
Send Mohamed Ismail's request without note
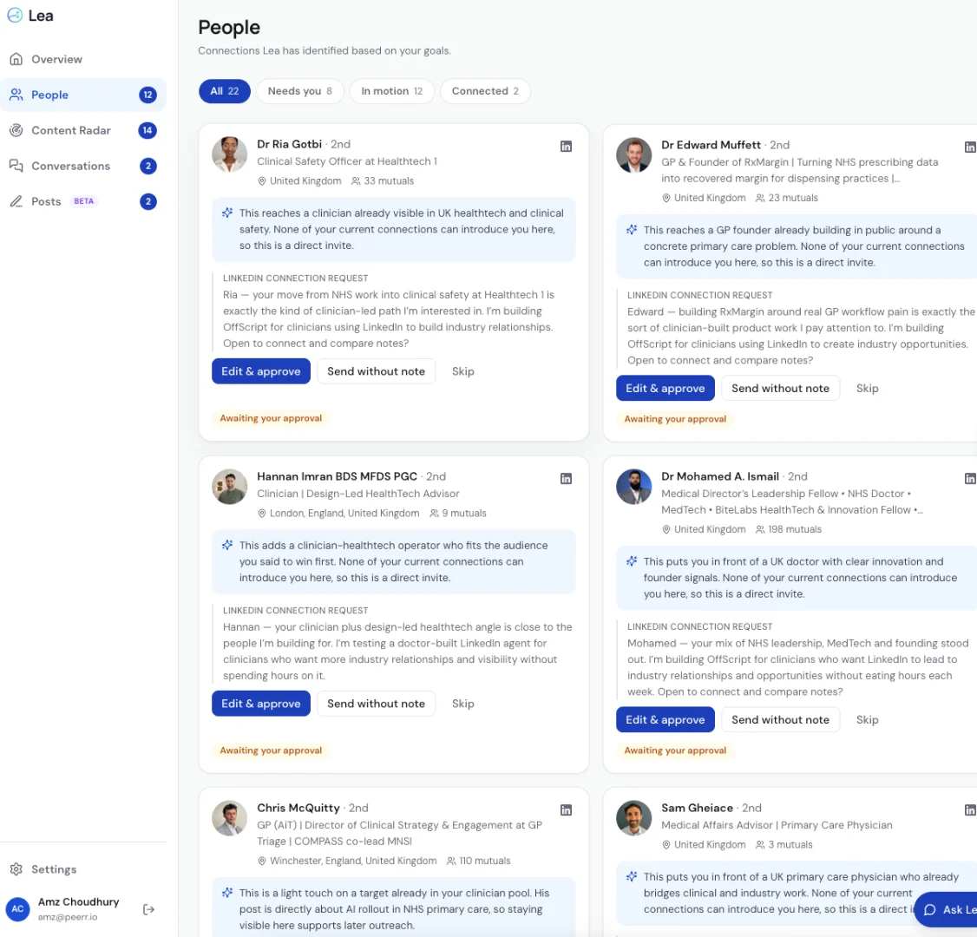(x=781, y=719)
